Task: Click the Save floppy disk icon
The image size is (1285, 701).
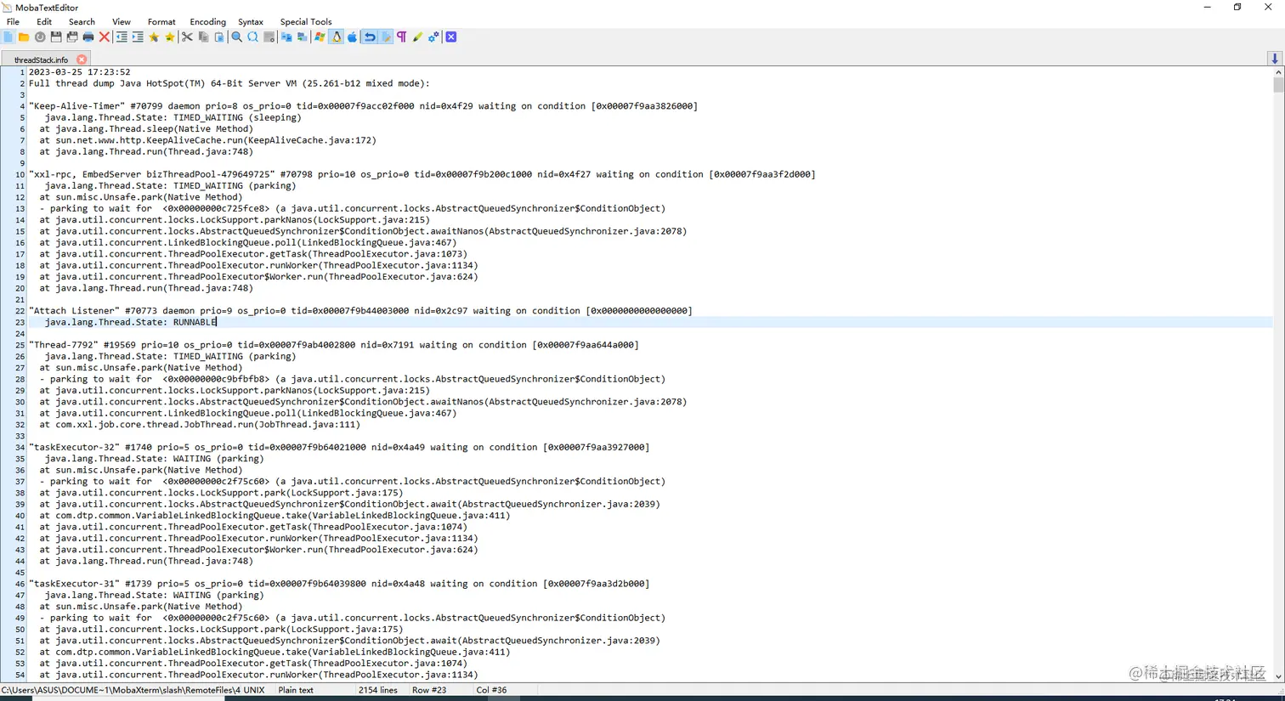Action: 56,37
